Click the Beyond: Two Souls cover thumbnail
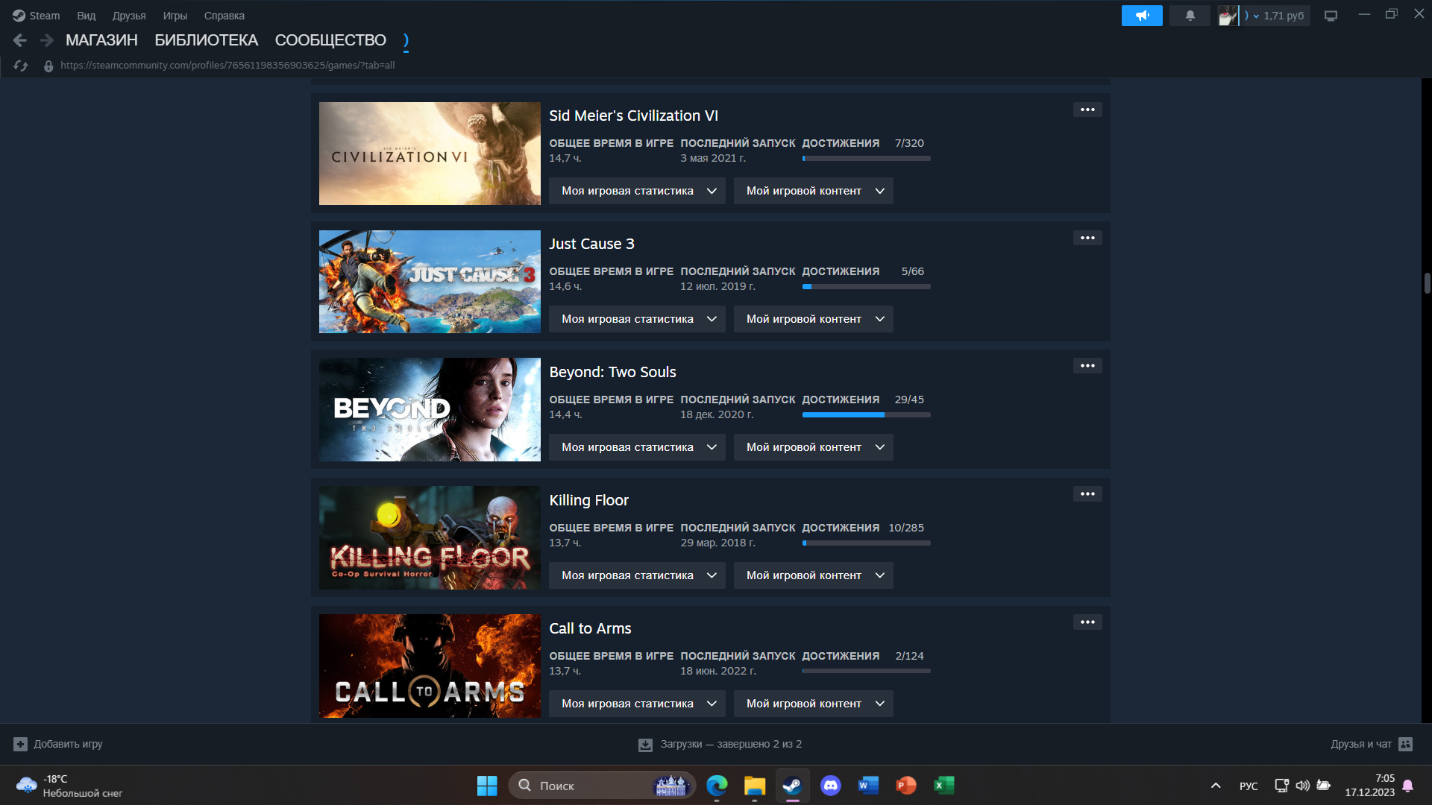The height and width of the screenshot is (805, 1432). (430, 410)
